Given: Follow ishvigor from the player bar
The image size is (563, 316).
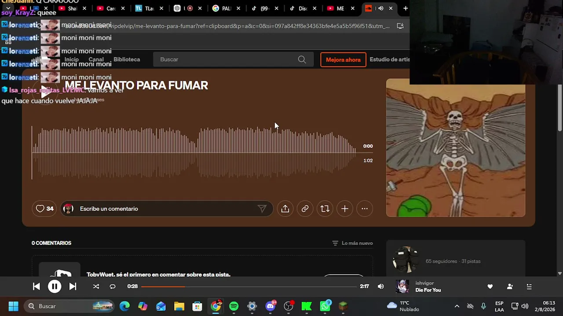Looking at the screenshot, I should [510, 287].
